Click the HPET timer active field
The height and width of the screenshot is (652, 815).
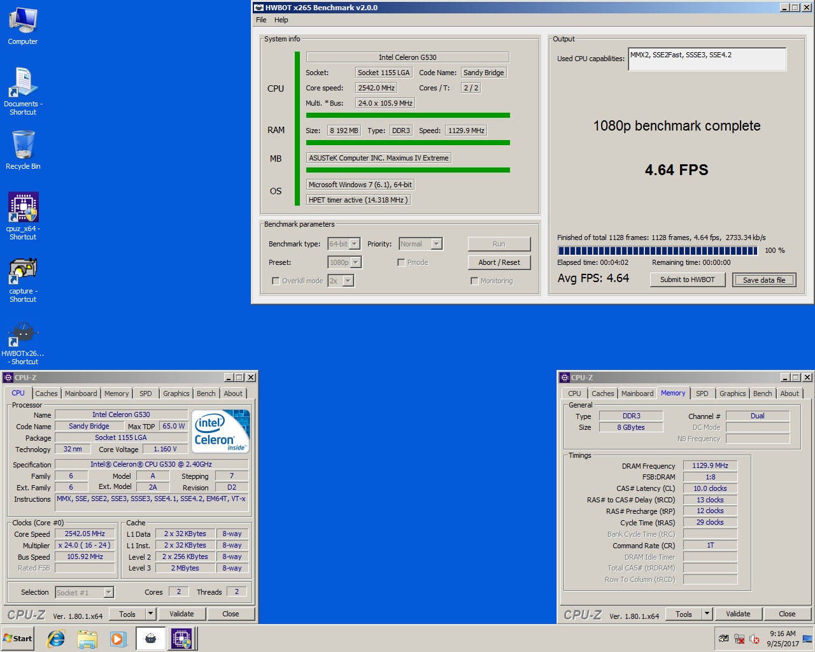[x=358, y=200]
